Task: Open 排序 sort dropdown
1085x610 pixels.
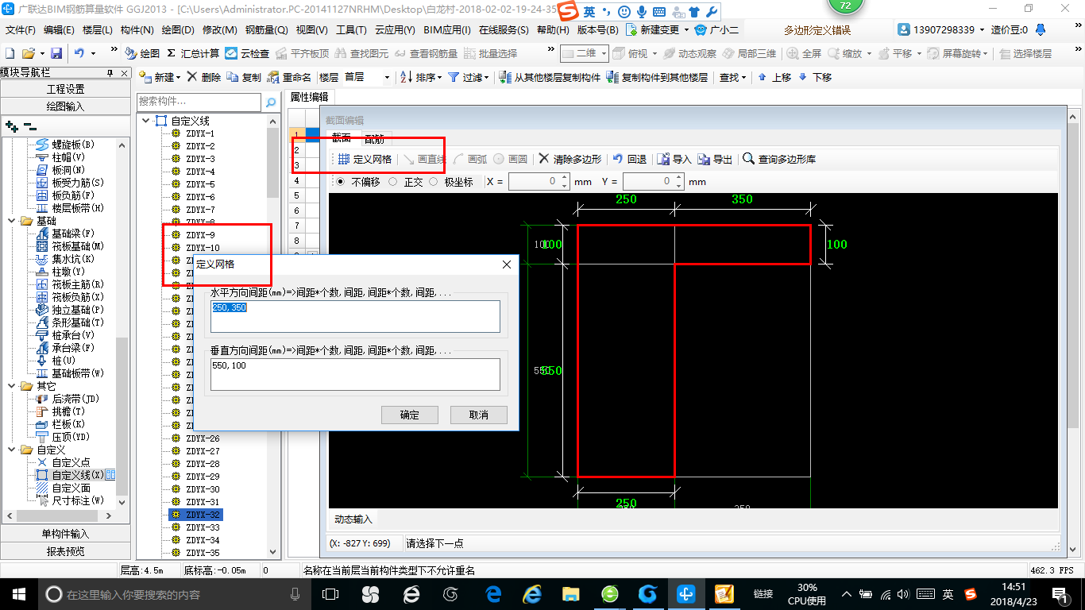Action: (x=421, y=77)
